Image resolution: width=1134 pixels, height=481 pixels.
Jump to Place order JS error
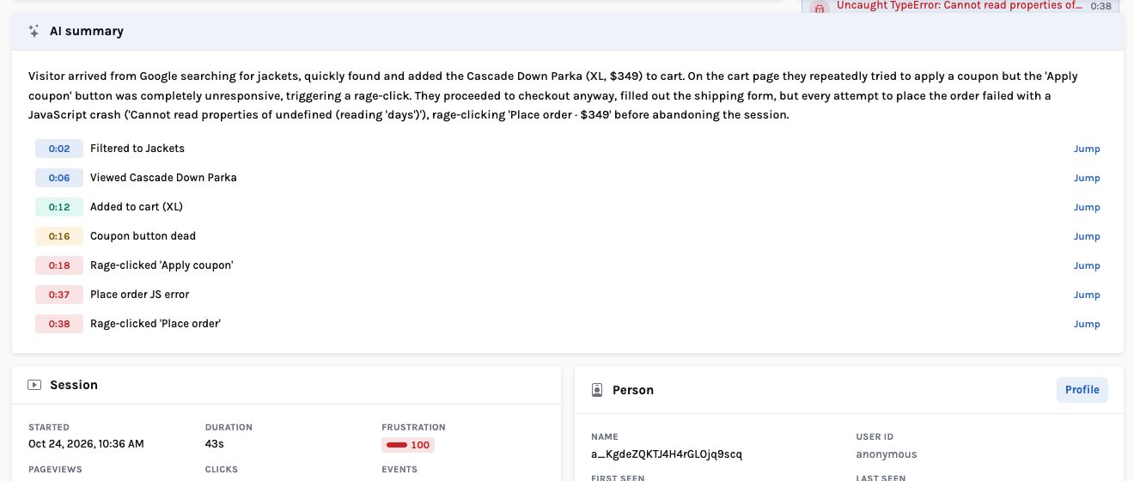pyautogui.click(x=1087, y=295)
